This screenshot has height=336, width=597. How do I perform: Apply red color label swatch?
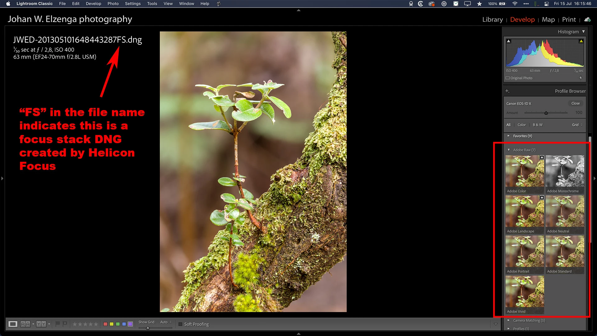click(x=105, y=324)
